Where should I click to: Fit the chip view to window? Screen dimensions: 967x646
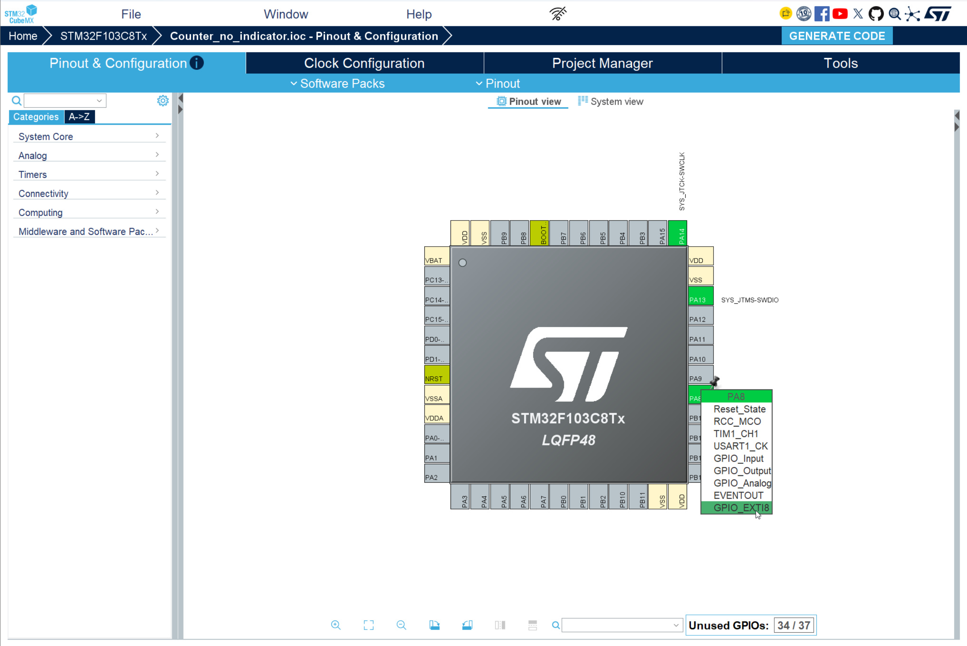click(369, 625)
